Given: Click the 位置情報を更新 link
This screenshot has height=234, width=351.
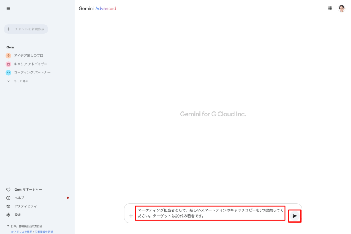Looking at the screenshot, I should pyautogui.click(x=44, y=232).
